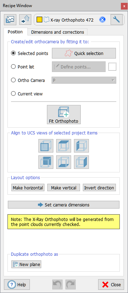The width and height of the screenshot is (128, 293).
Task: Click the blue X next to Orthophoto 472
Action: click(x=102, y=20)
